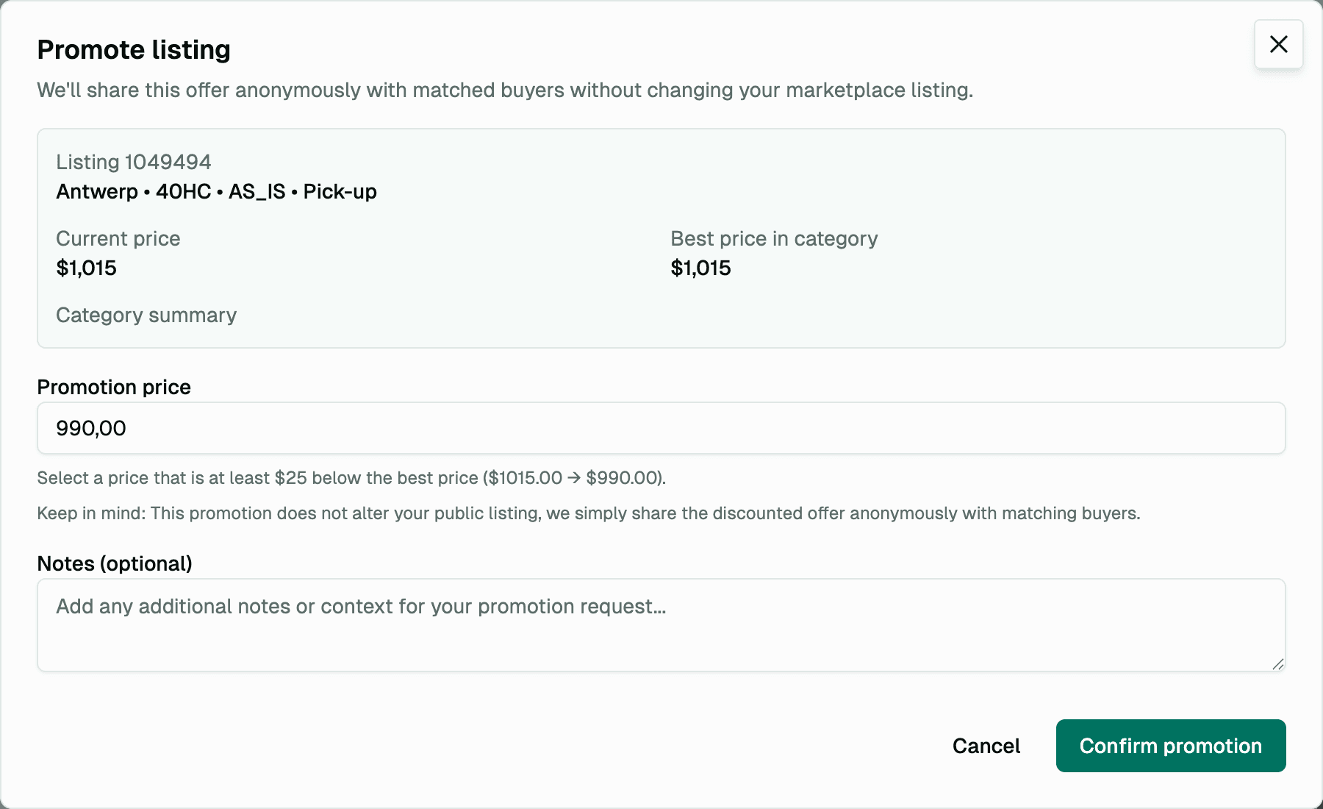Click the Current price label
Image resolution: width=1323 pixels, height=809 pixels.
tap(118, 238)
